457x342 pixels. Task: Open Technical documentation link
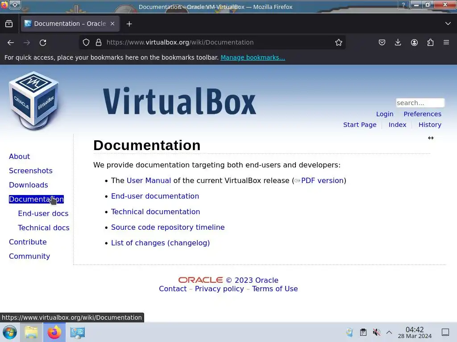pyautogui.click(x=155, y=212)
